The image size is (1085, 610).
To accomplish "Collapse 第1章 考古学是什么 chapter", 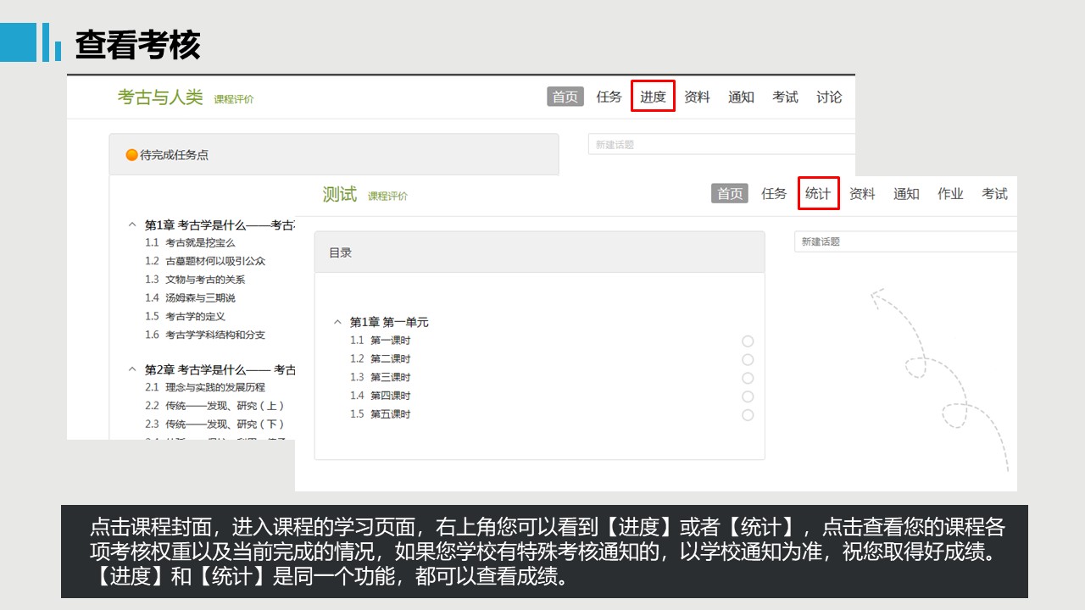I will pyautogui.click(x=131, y=225).
